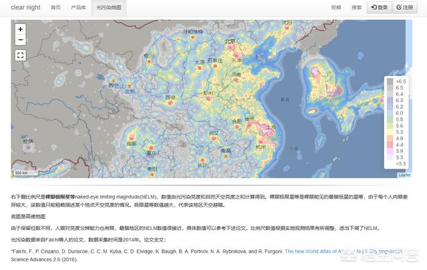This screenshot has width=427, height=270.
Task: Click the 登录 login button
Action: (379, 7)
